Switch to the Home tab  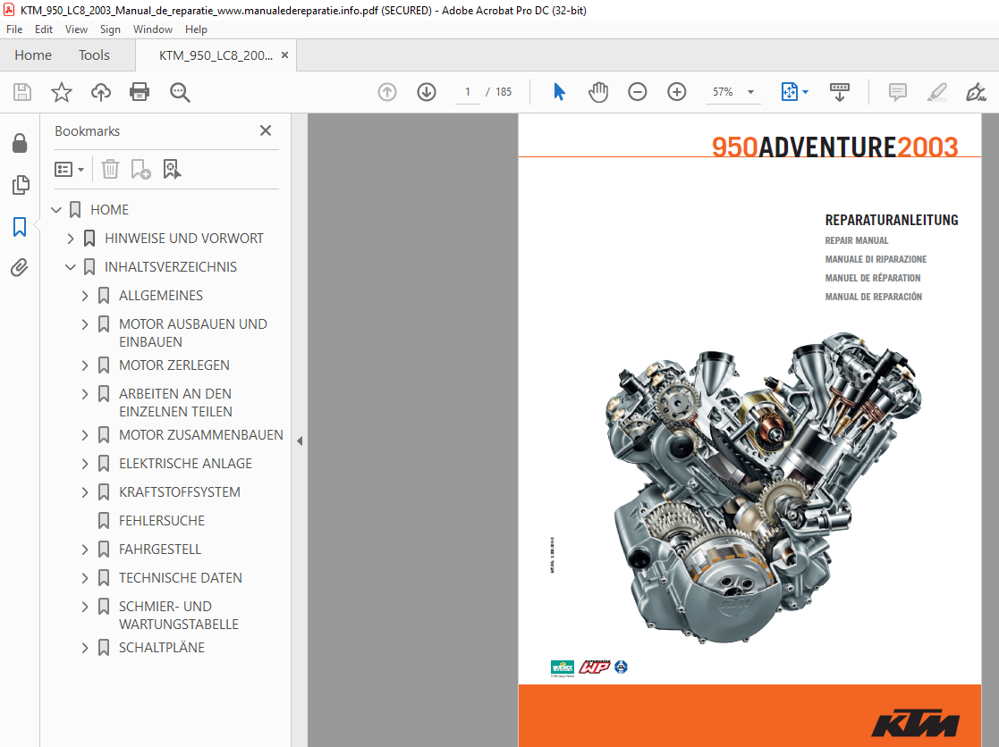(x=33, y=55)
